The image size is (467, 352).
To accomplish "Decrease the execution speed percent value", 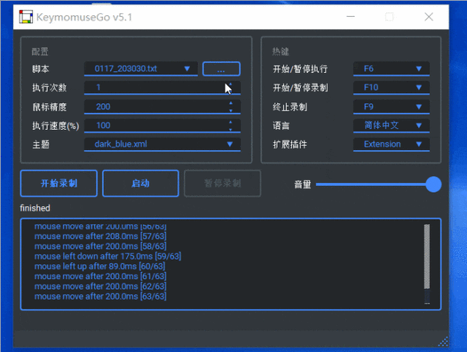I will (x=231, y=129).
